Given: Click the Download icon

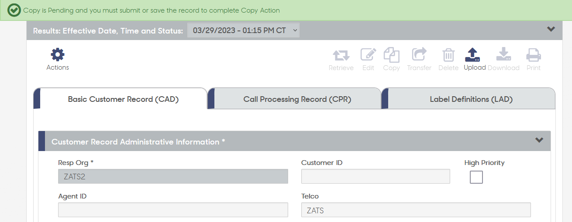Looking at the screenshot, I should pos(503,55).
